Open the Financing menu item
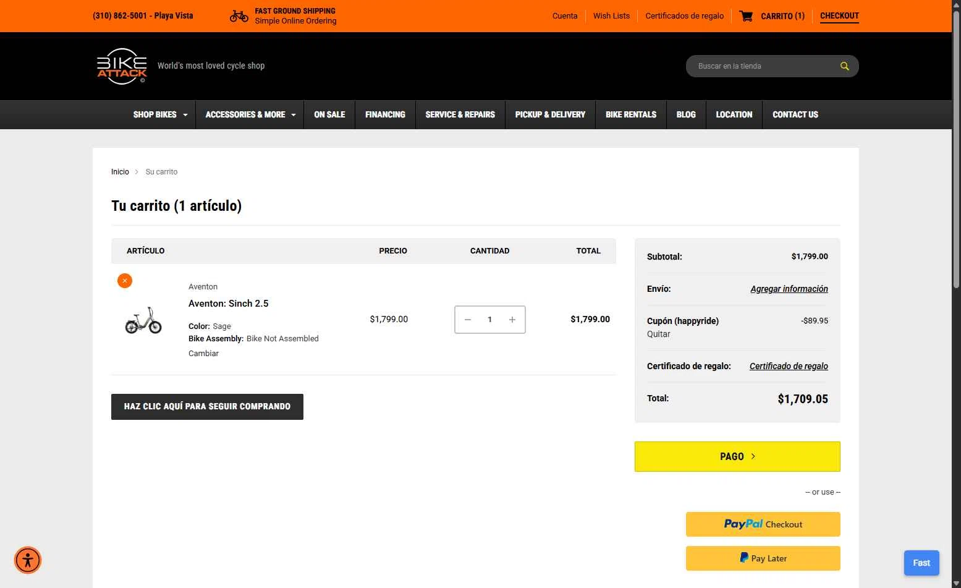Image resolution: width=961 pixels, height=588 pixels. pyautogui.click(x=385, y=114)
